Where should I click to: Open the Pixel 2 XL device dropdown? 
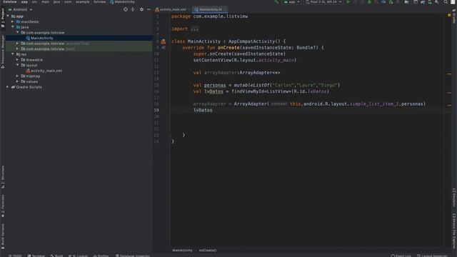click(x=323, y=2)
